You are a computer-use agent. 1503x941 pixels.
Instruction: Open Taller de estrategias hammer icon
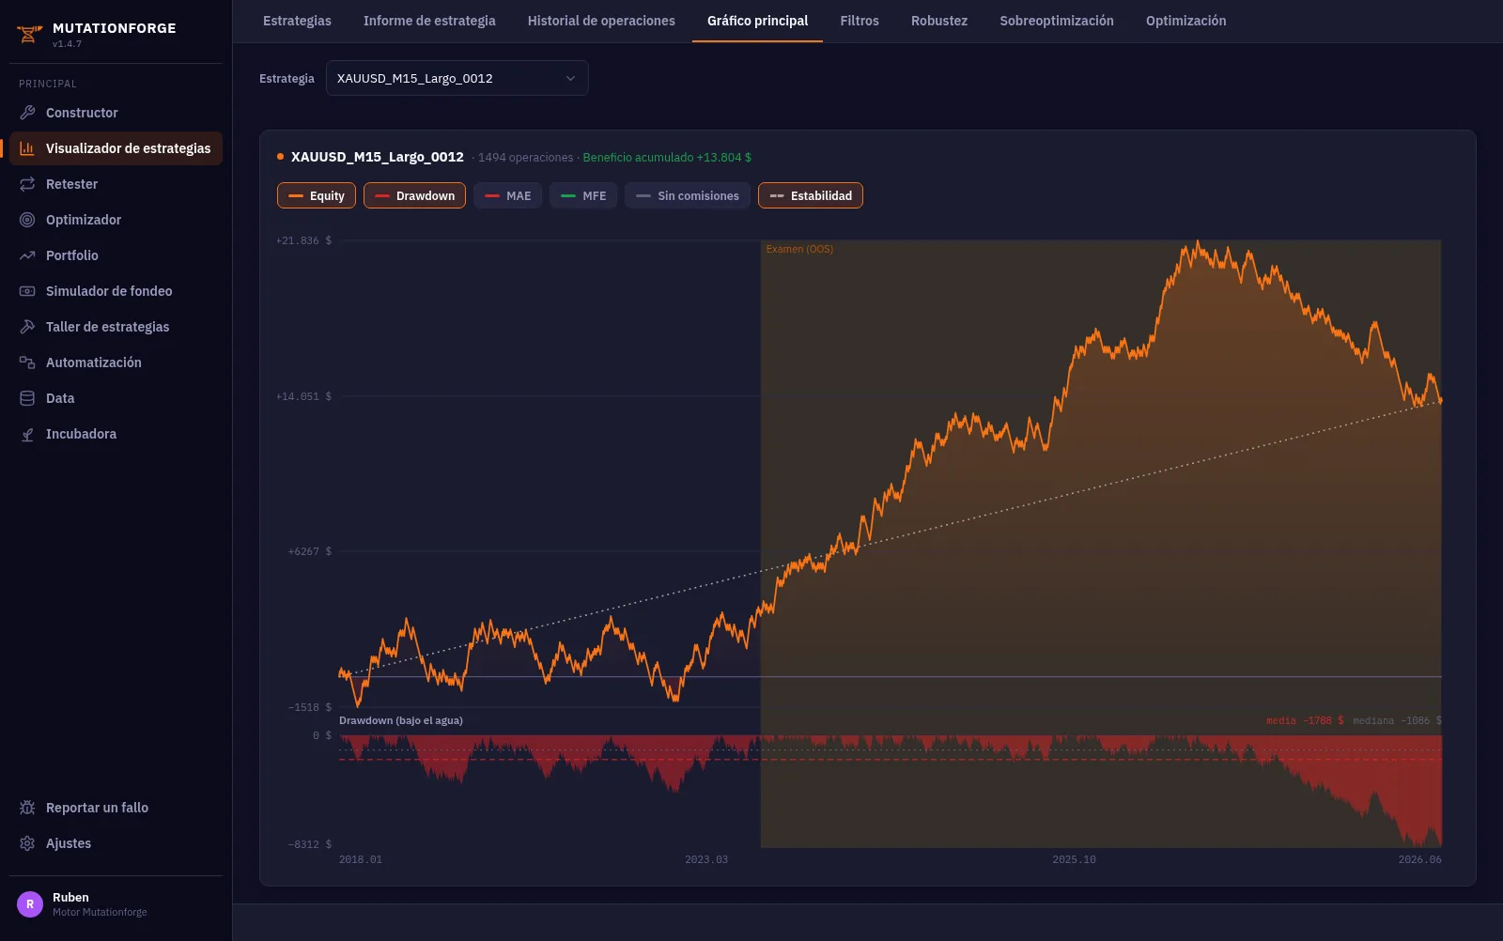pyautogui.click(x=27, y=327)
